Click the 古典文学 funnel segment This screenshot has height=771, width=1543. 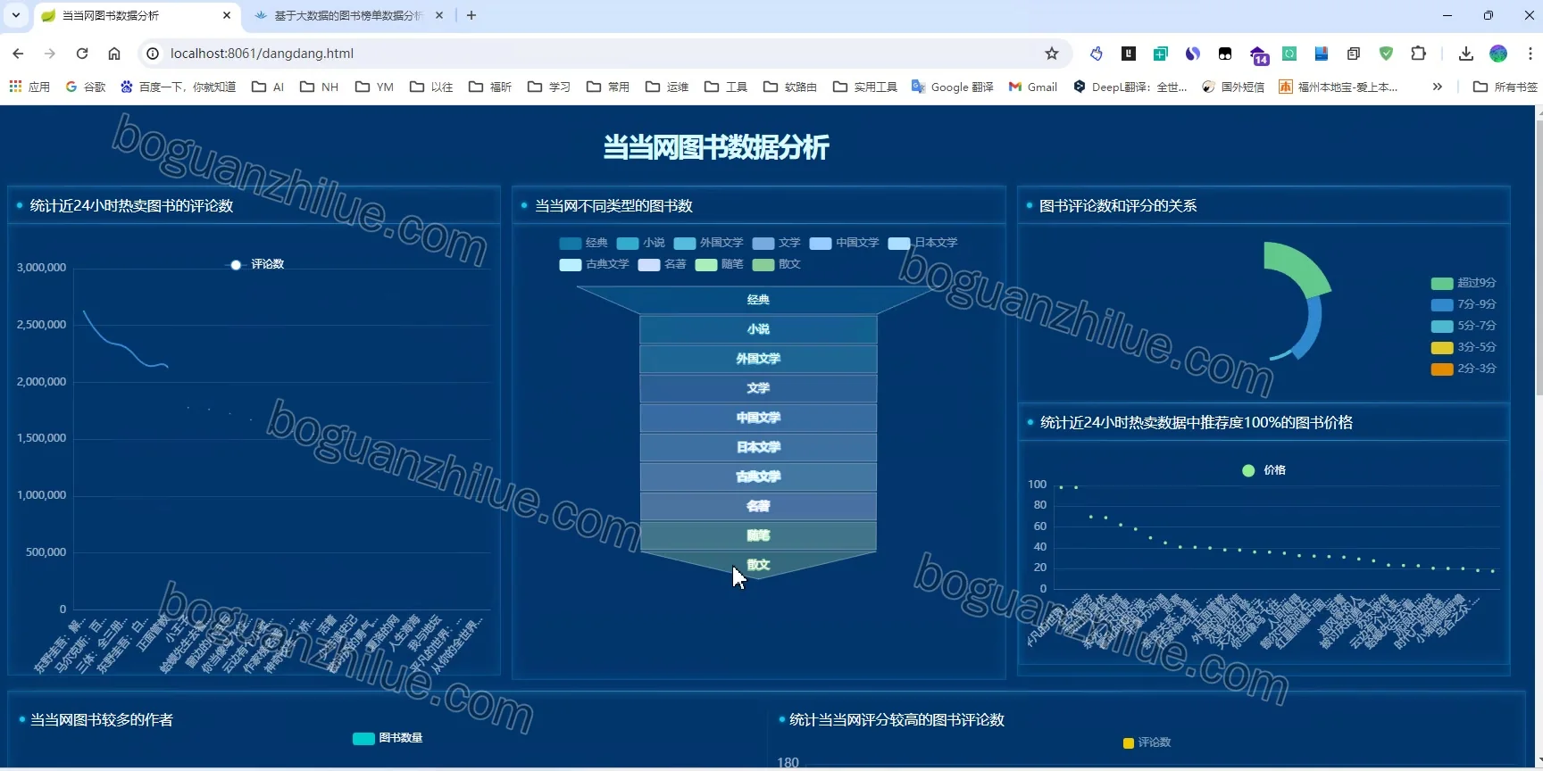758,477
